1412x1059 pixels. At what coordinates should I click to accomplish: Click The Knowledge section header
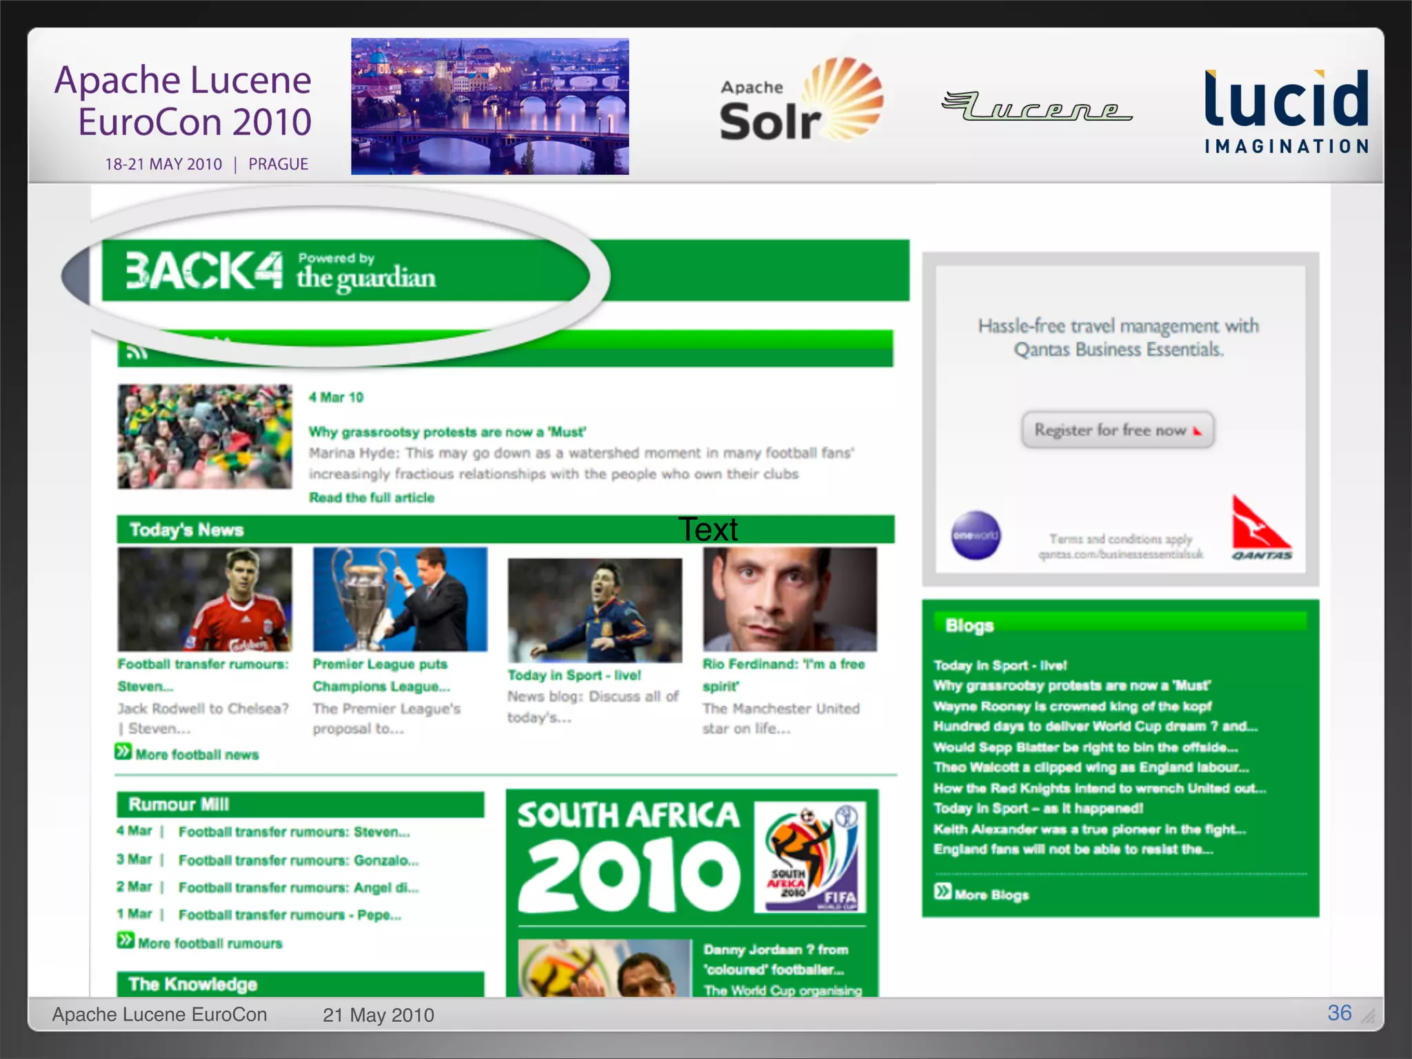(x=300, y=984)
